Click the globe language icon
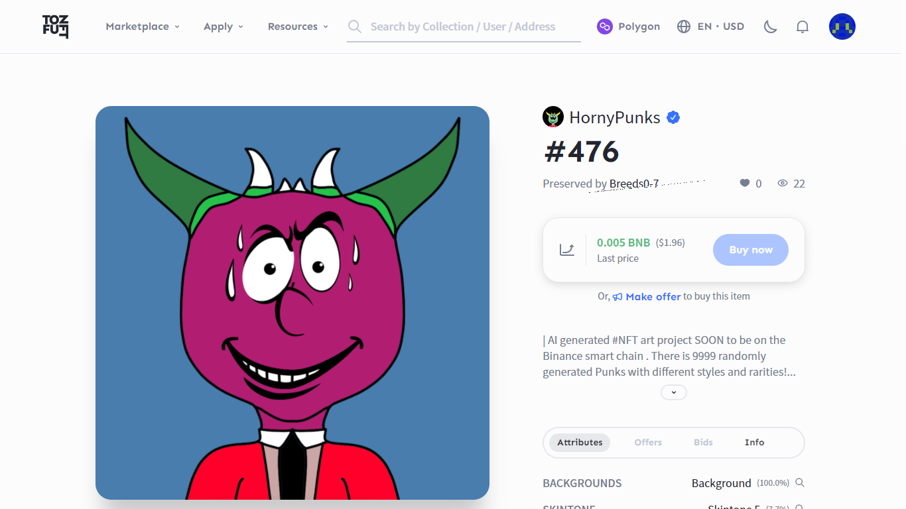 point(684,27)
